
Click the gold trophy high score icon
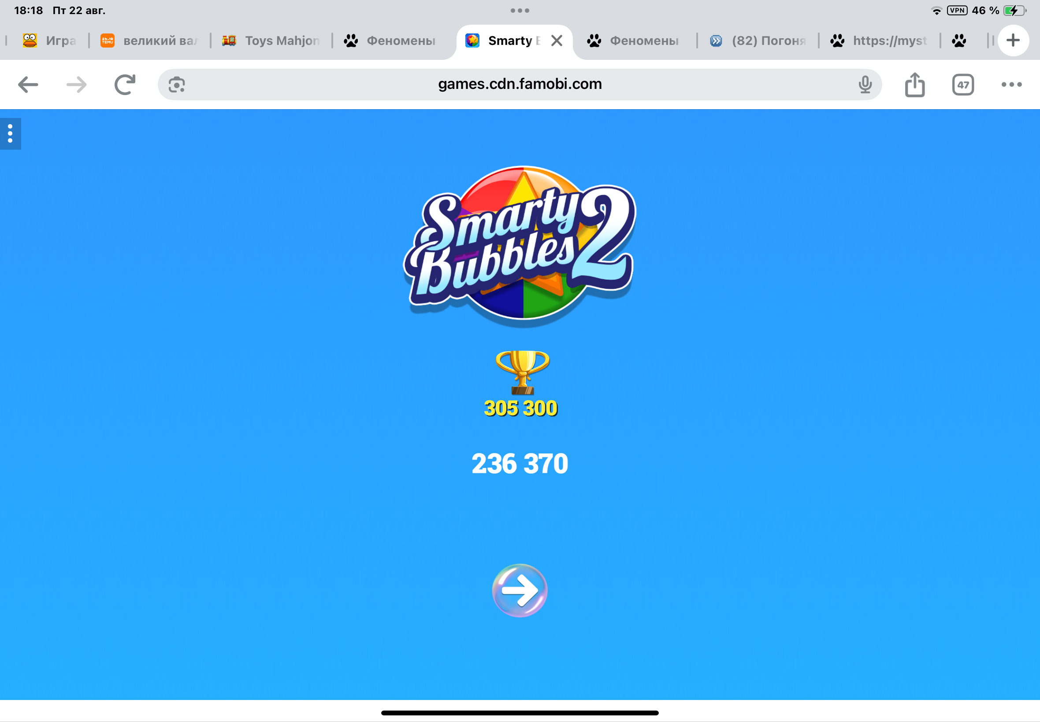[523, 372]
